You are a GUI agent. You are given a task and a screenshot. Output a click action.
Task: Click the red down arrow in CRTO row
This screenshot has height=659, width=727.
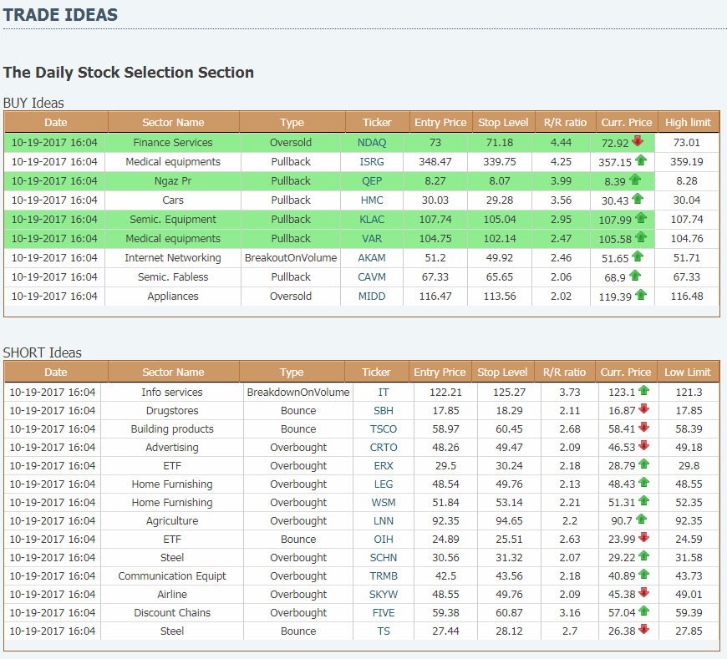pyautogui.click(x=643, y=446)
